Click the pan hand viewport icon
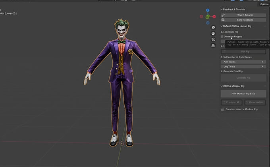The height and width of the screenshot is (167, 270). point(213,34)
